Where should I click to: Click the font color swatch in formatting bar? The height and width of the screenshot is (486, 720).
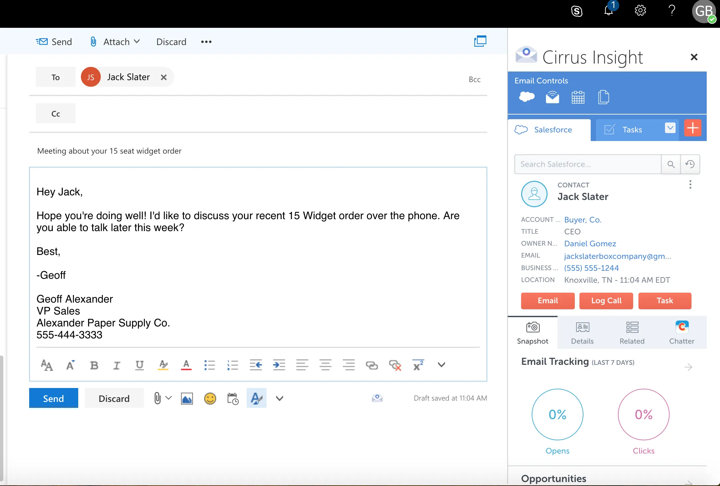point(186,365)
